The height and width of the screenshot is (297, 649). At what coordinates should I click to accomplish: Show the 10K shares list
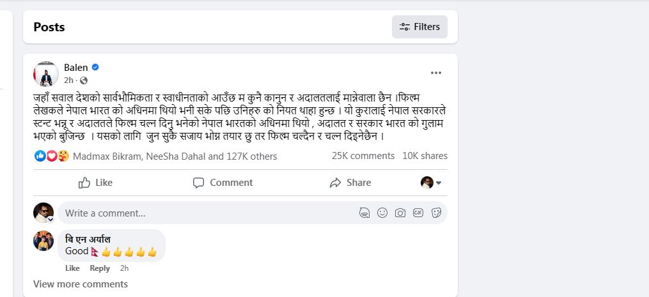425,156
